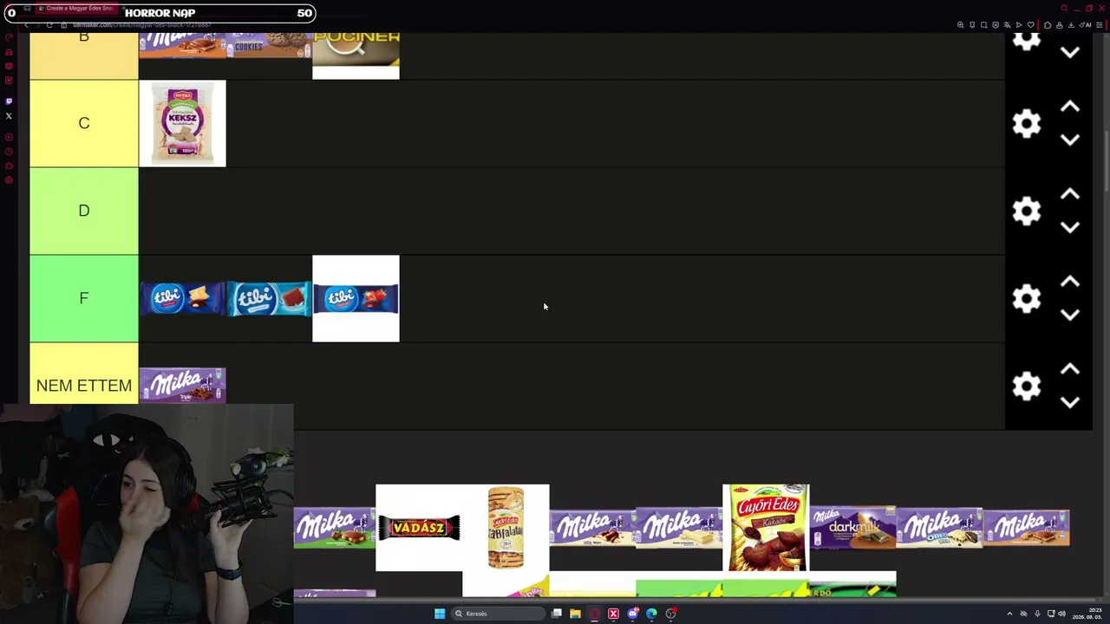Select the Tibi bar with yellow piece in tier F
Viewport: 1110px width, 624px height.
[x=182, y=298]
